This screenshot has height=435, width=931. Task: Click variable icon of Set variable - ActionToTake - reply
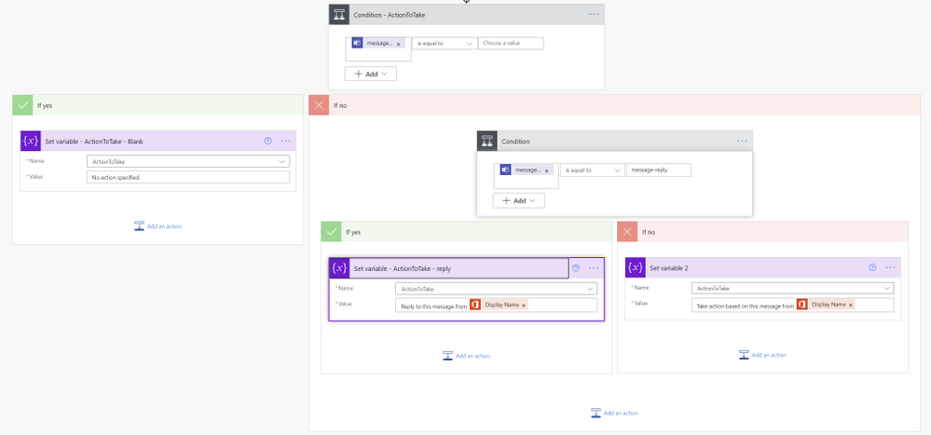pyautogui.click(x=339, y=268)
